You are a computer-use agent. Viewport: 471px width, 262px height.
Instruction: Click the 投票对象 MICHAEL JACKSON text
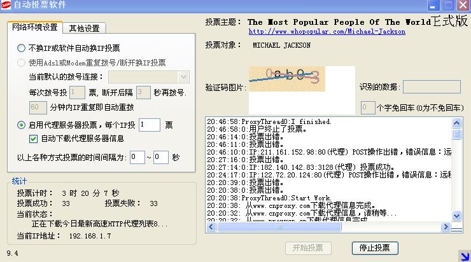[x=281, y=45]
